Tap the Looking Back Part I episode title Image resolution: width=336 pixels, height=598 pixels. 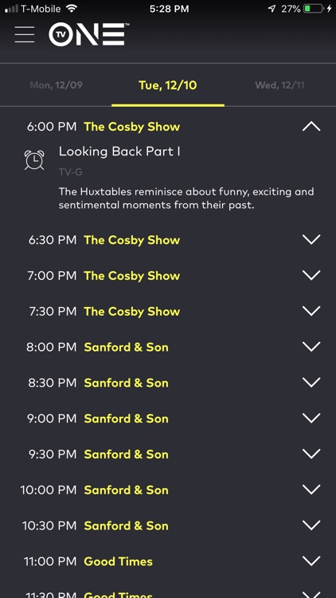click(119, 151)
